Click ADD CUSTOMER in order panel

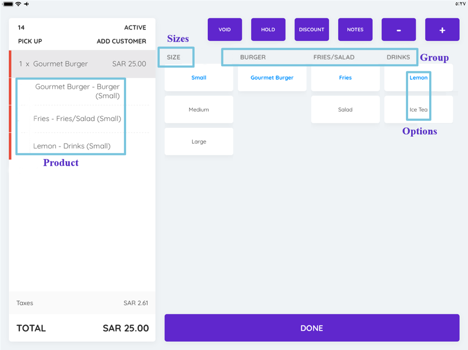tap(121, 41)
